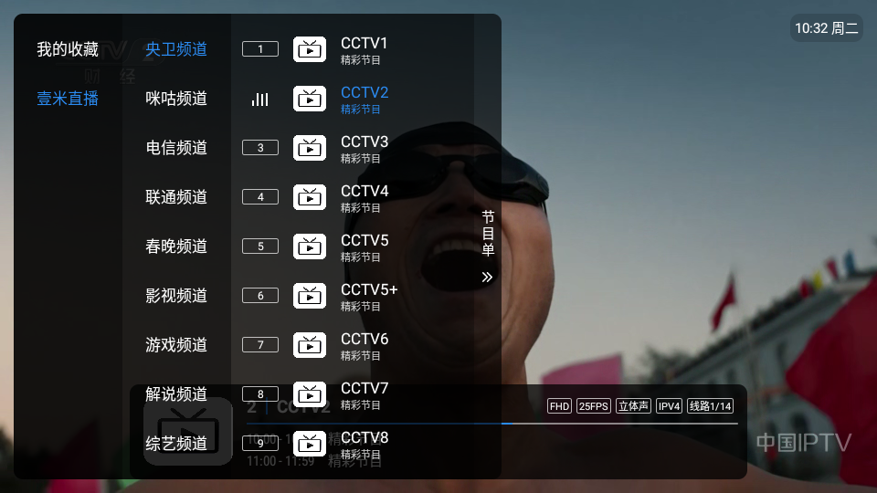The width and height of the screenshot is (877, 493).
Task: Select the channel number 5 badge
Action: [260, 246]
